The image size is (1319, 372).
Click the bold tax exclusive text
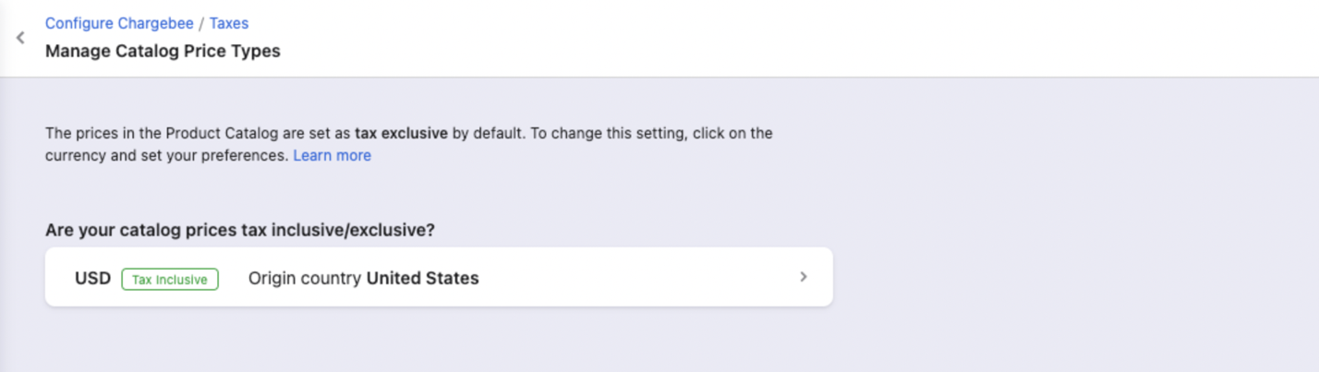click(x=401, y=133)
